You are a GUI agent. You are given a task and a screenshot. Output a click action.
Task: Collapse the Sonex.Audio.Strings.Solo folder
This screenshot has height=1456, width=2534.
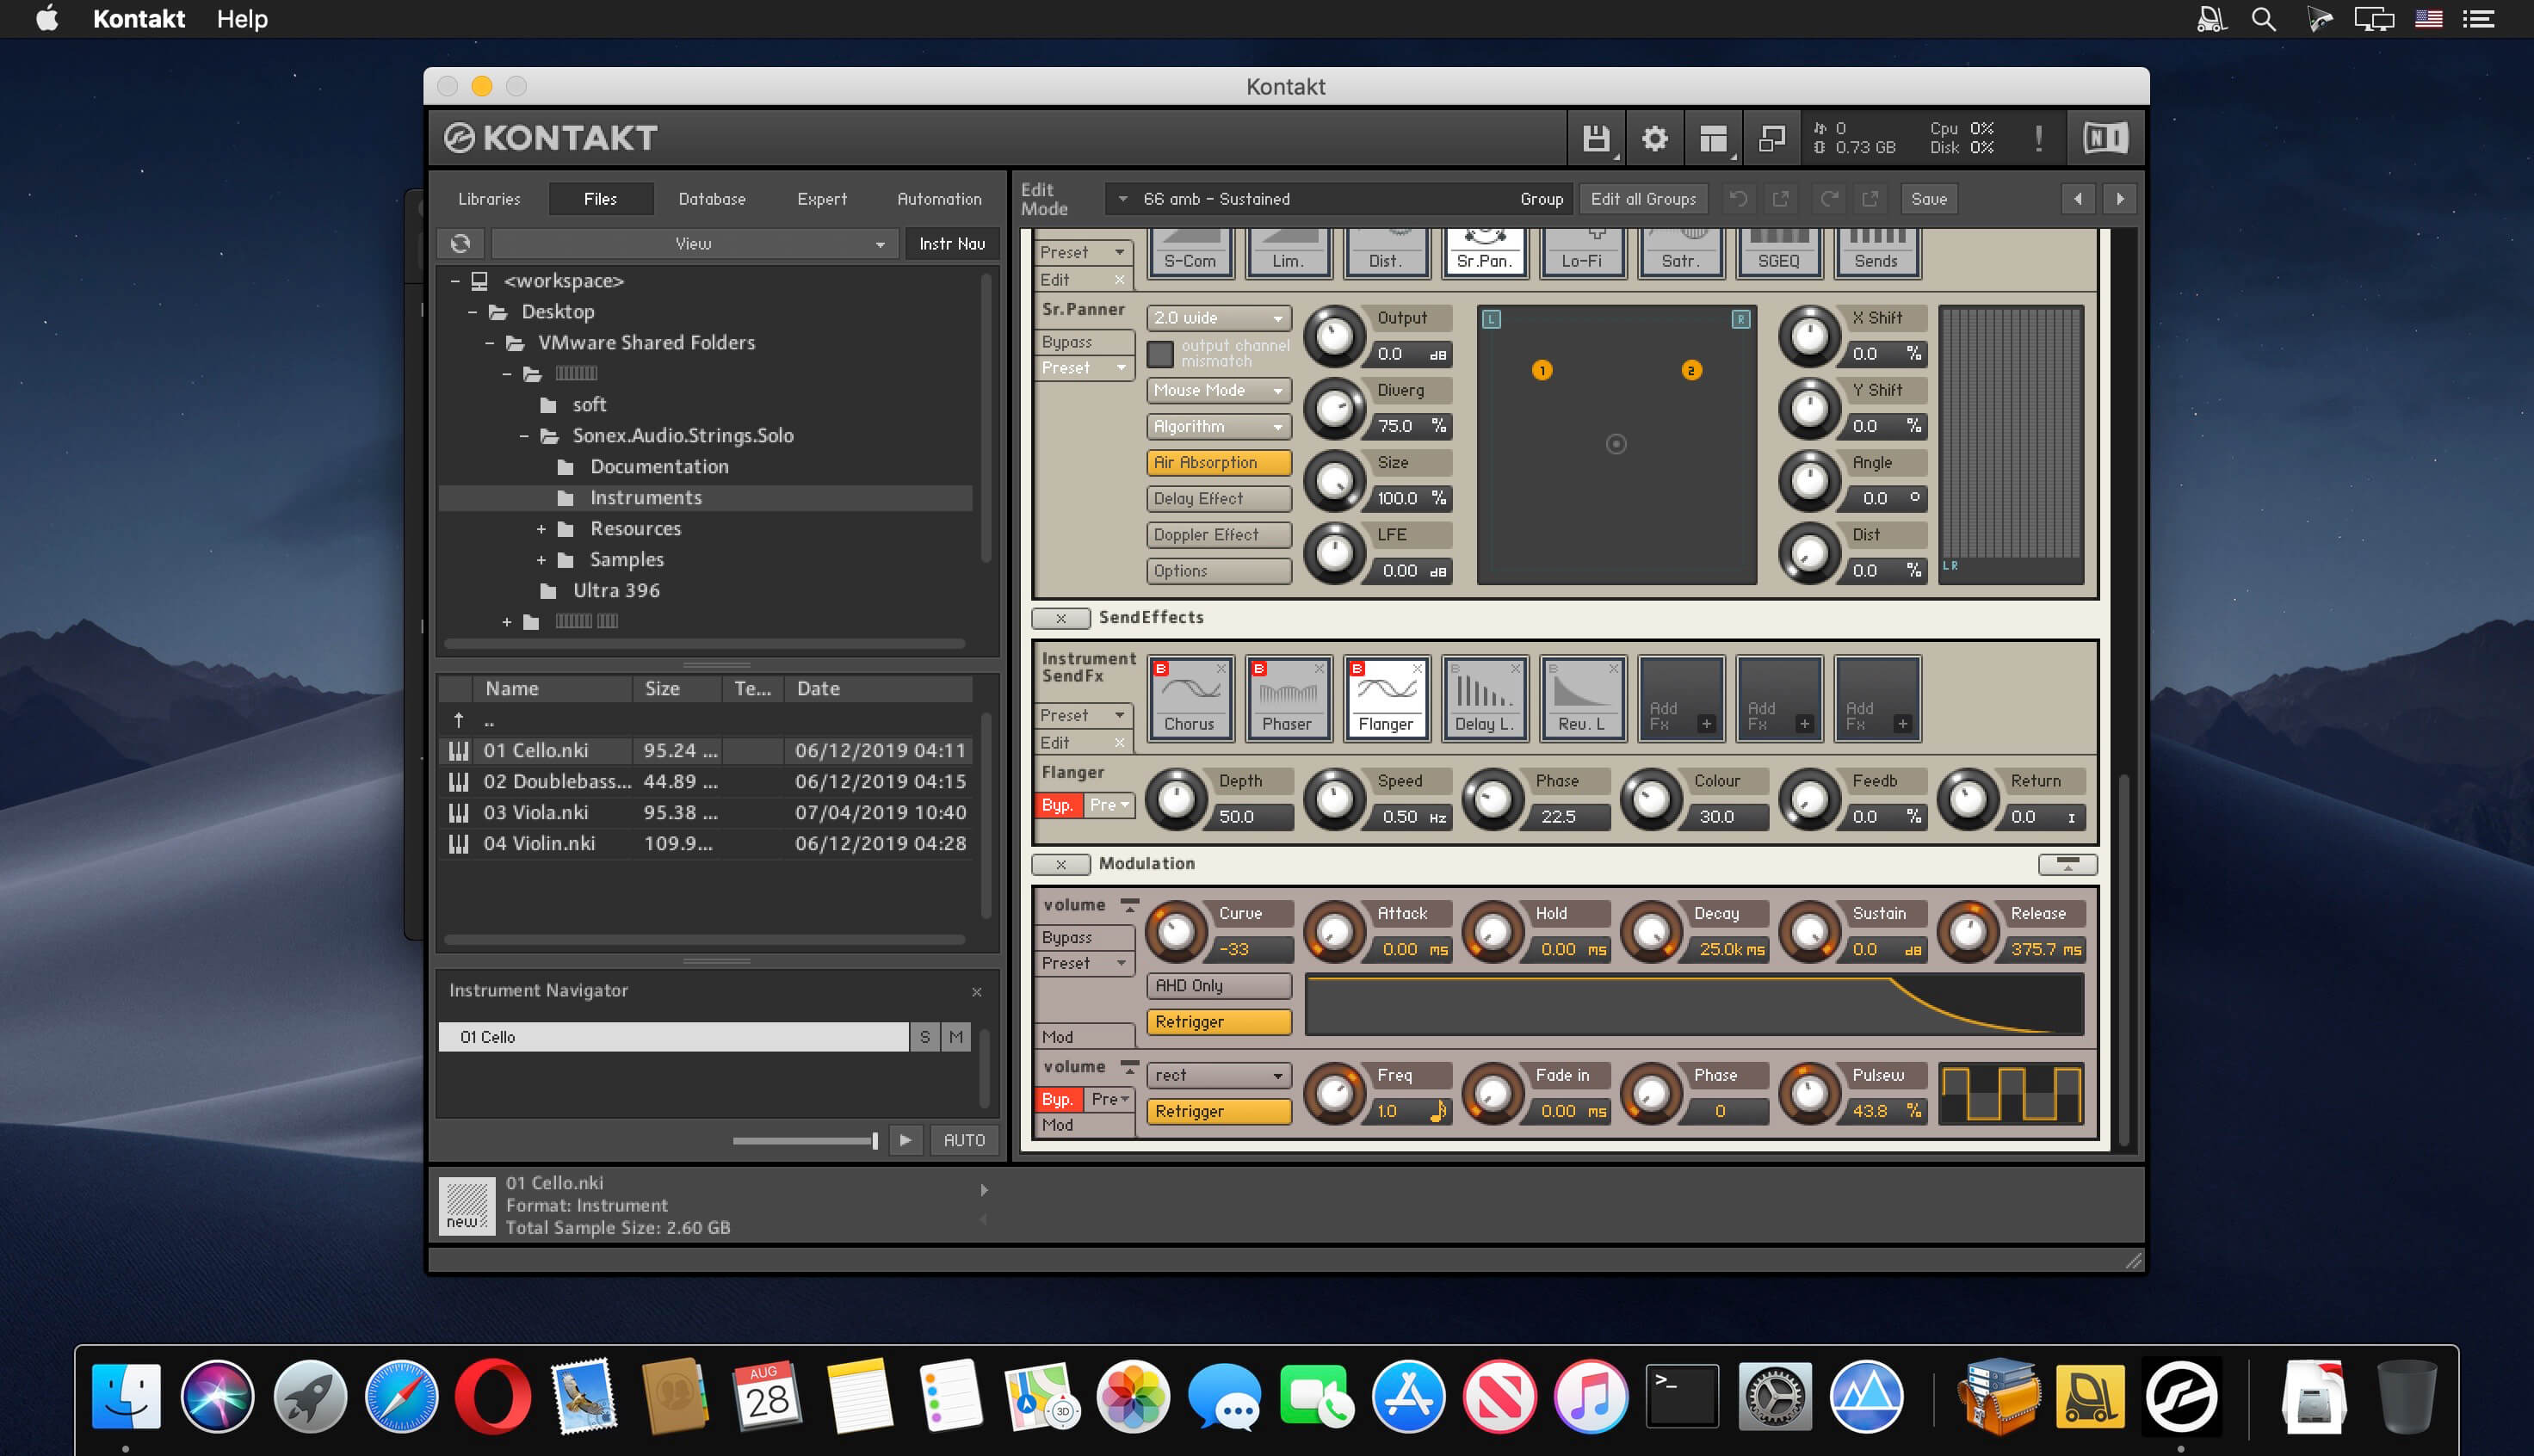524,436
